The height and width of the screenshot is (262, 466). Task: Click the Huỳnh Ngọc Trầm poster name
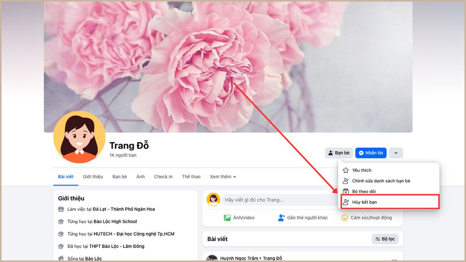239,259
